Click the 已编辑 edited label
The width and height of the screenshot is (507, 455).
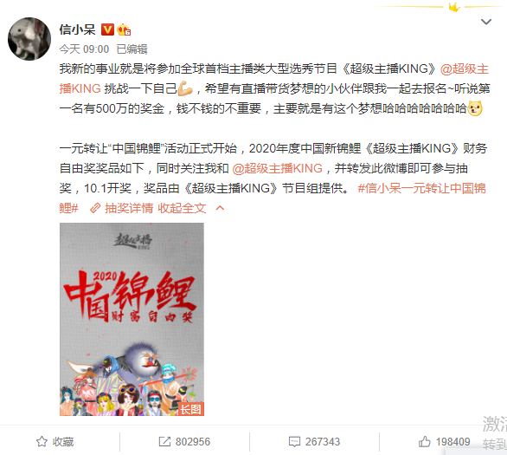[132, 49]
